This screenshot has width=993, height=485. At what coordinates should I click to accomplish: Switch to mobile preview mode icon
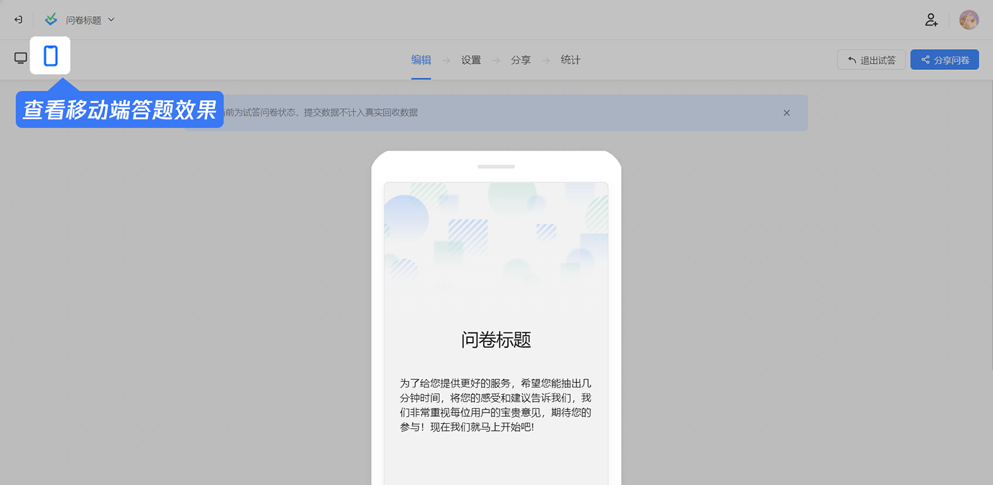point(50,56)
